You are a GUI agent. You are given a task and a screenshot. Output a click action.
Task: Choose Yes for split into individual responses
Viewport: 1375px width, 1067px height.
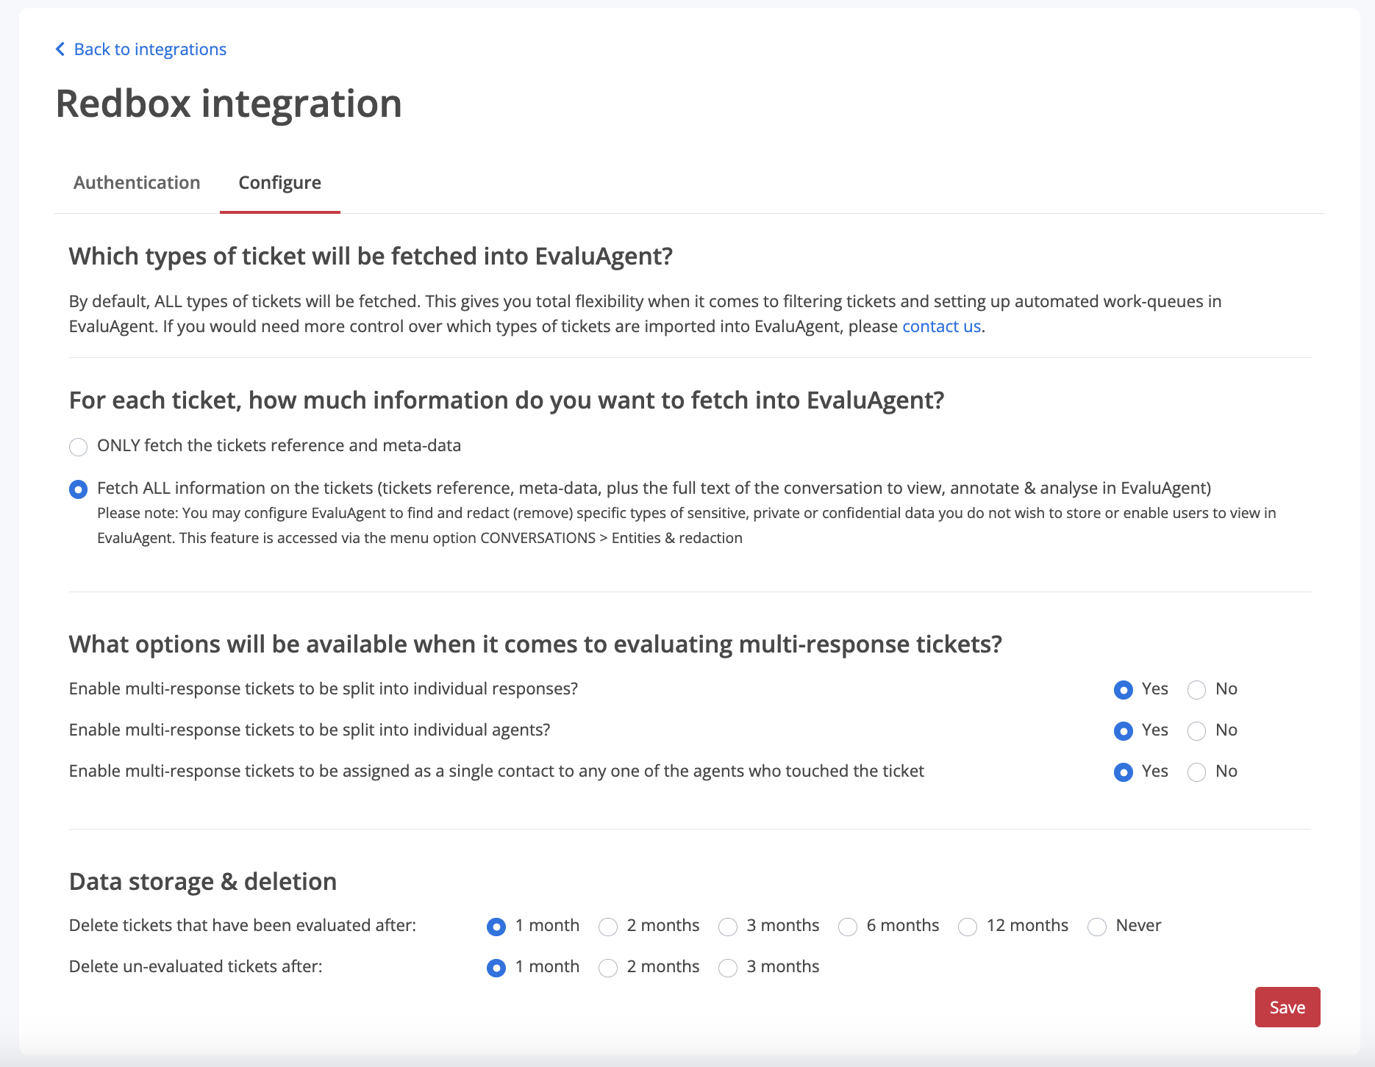coord(1123,690)
